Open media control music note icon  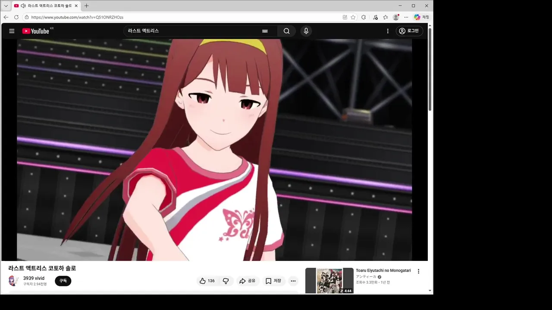coord(375,17)
